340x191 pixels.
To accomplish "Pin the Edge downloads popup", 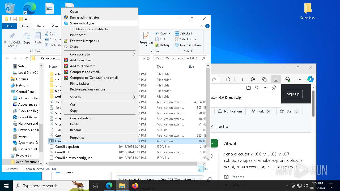I will (274, 88).
